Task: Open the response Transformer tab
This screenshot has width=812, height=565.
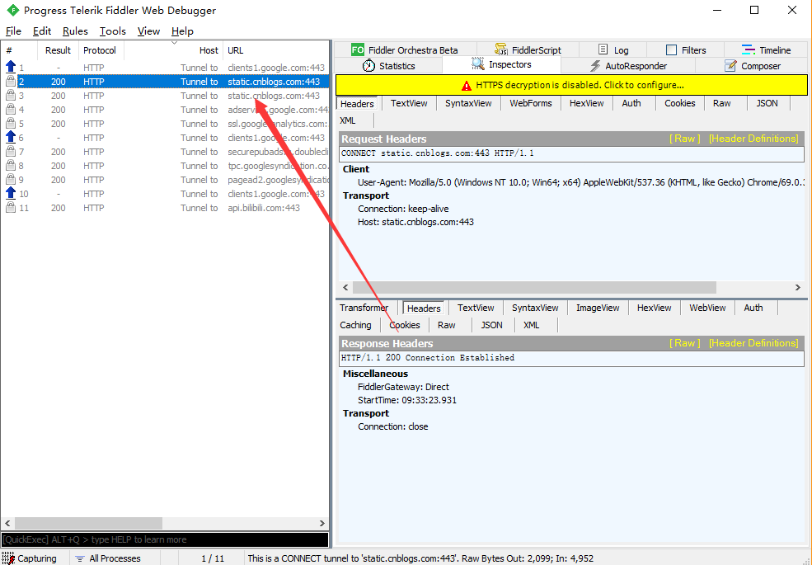Action: coord(364,308)
